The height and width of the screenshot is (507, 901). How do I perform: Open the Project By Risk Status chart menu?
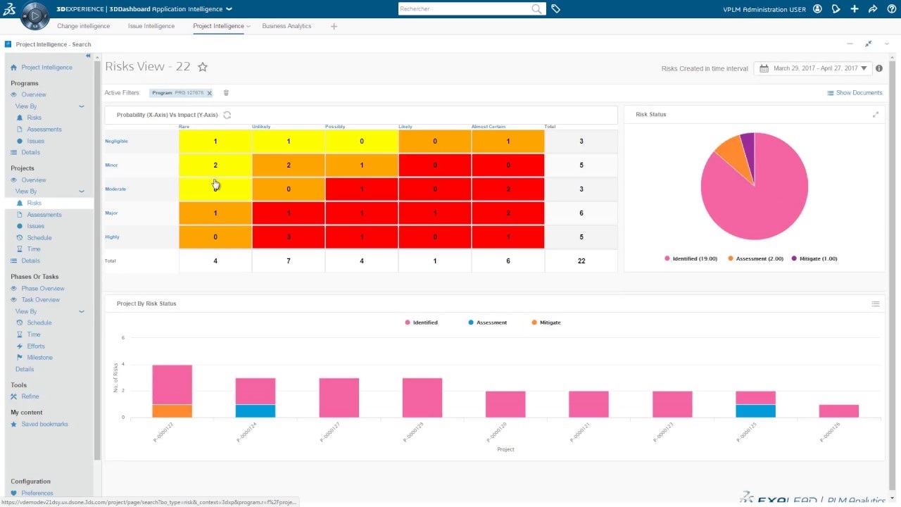876,303
